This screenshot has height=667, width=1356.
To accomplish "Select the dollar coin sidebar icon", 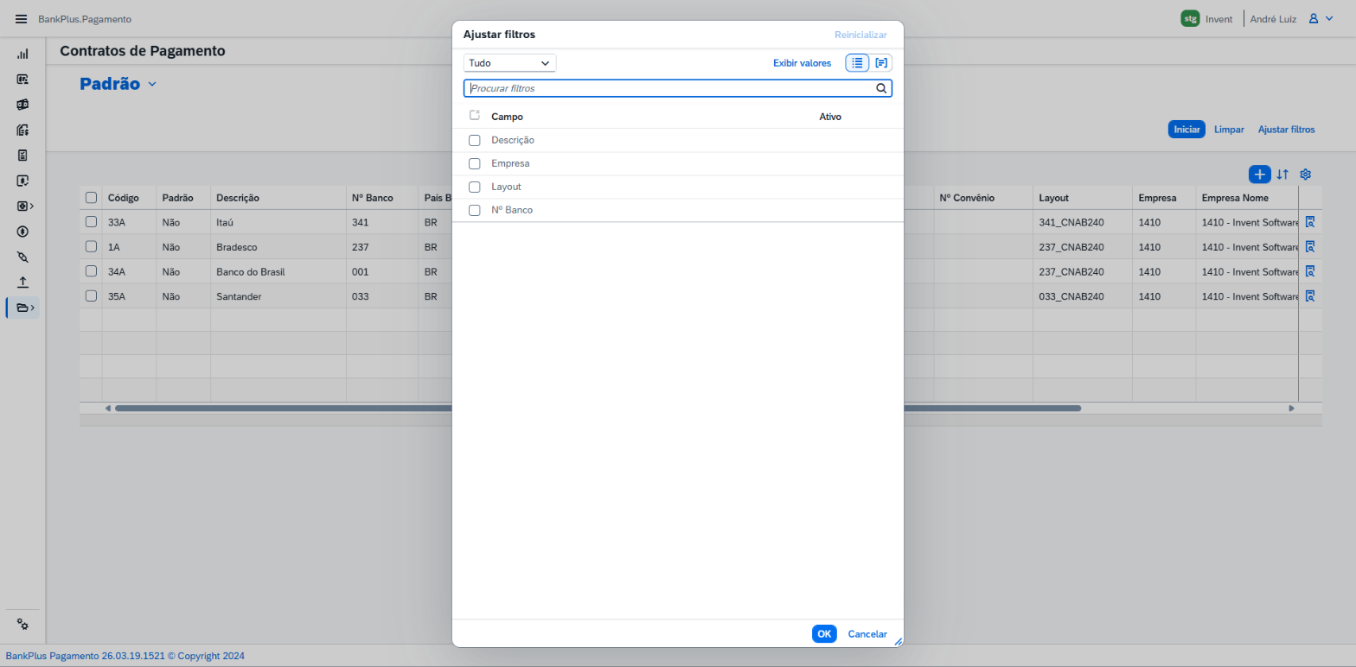I will pyautogui.click(x=22, y=232).
